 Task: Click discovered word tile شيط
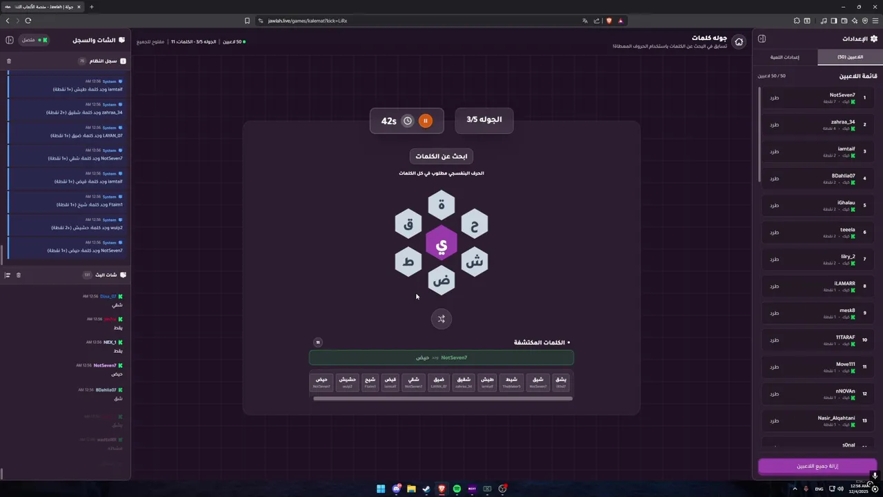[511, 382]
